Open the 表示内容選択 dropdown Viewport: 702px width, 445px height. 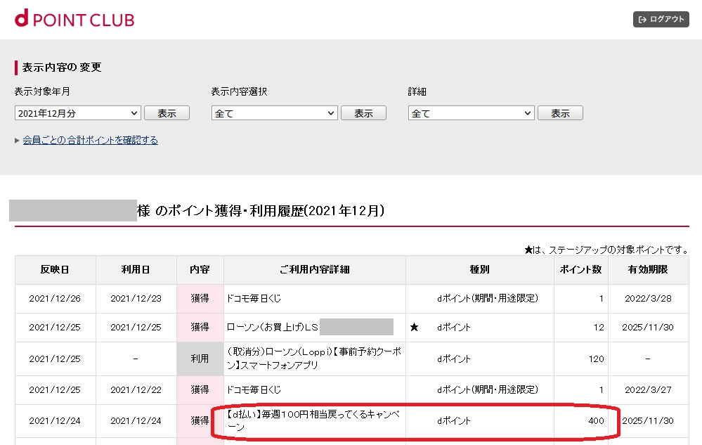point(275,113)
